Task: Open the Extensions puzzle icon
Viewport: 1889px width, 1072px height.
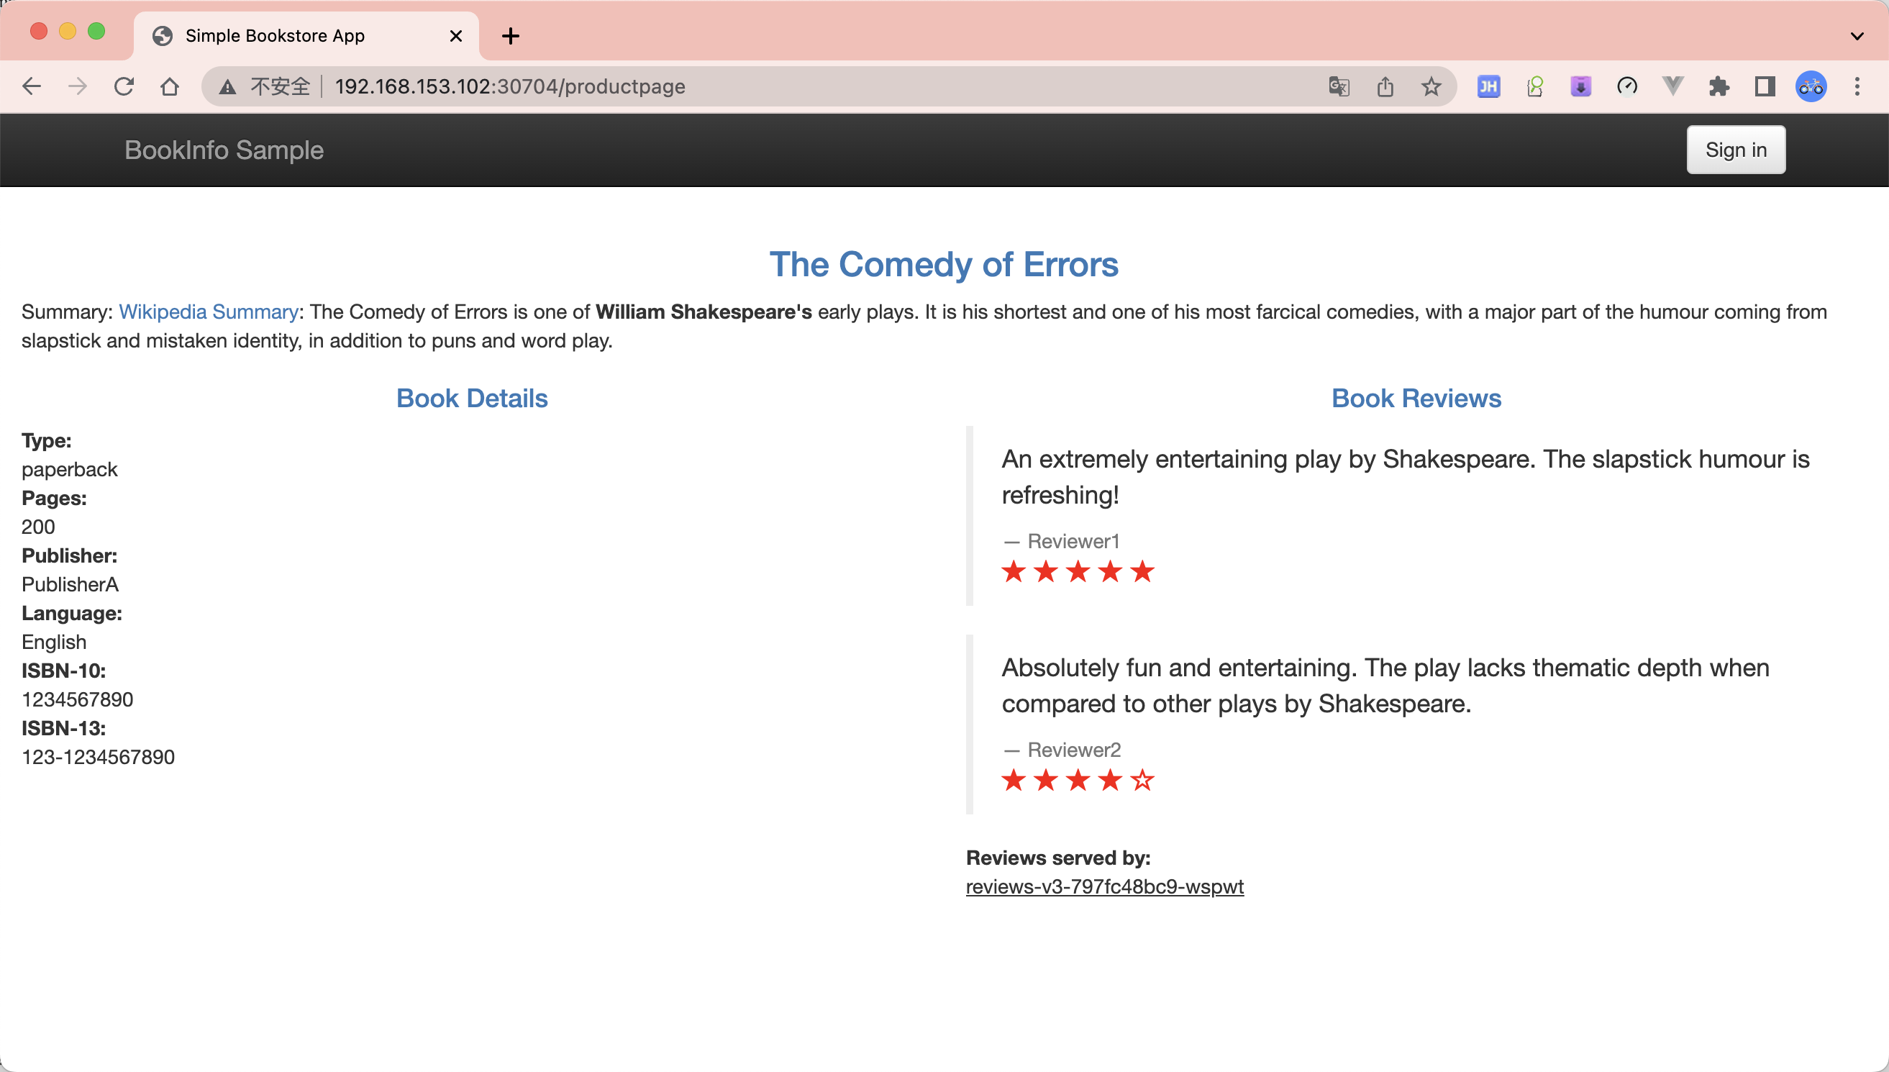Action: click(x=1719, y=86)
